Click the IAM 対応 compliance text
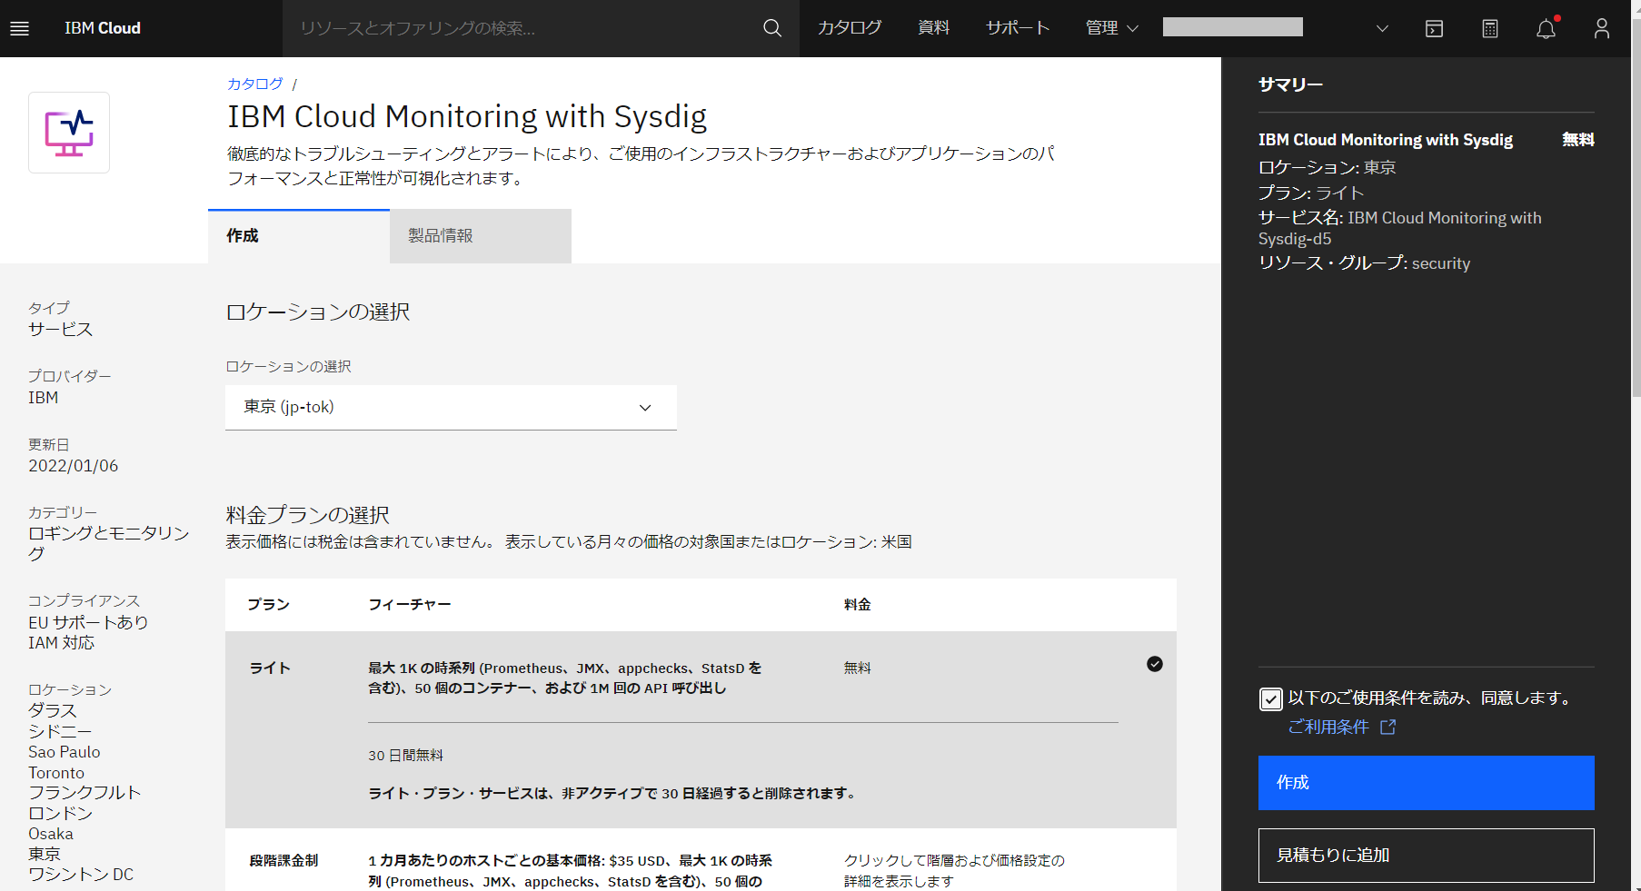This screenshot has width=1641, height=891. pyautogui.click(x=61, y=643)
